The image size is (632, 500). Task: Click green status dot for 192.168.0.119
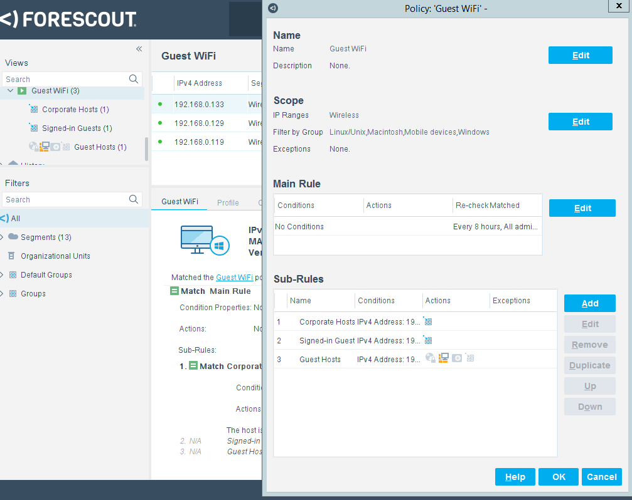pyautogui.click(x=160, y=142)
